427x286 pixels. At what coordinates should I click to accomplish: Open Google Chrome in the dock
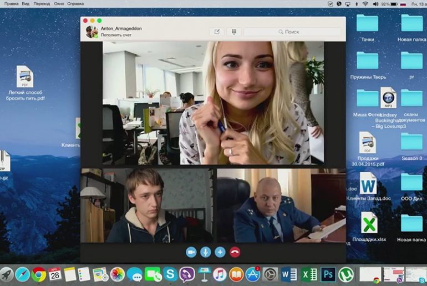tap(39, 274)
